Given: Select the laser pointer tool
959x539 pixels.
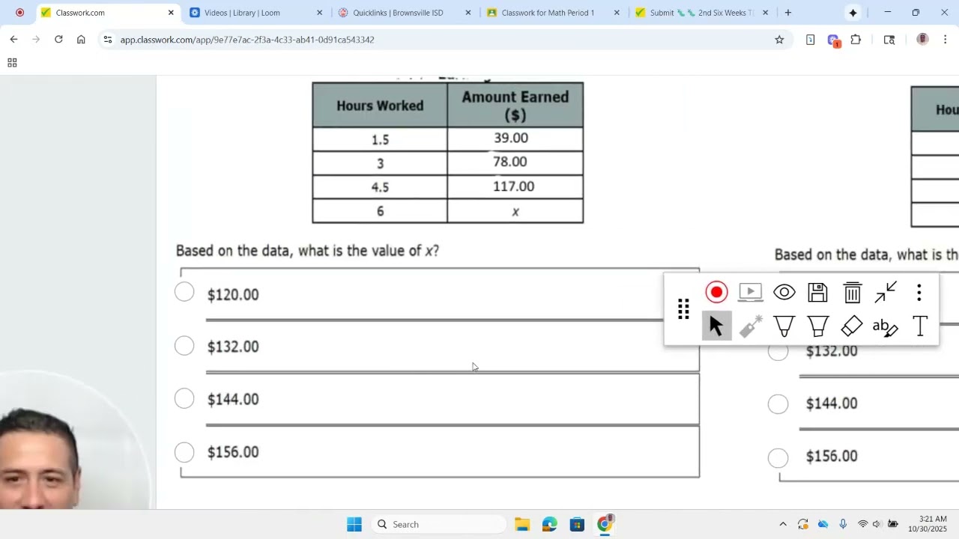Looking at the screenshot, I should point(750,326).
